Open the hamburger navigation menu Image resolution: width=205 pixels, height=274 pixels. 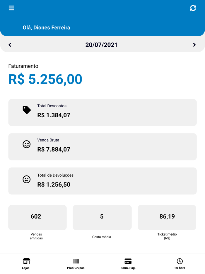11,8
